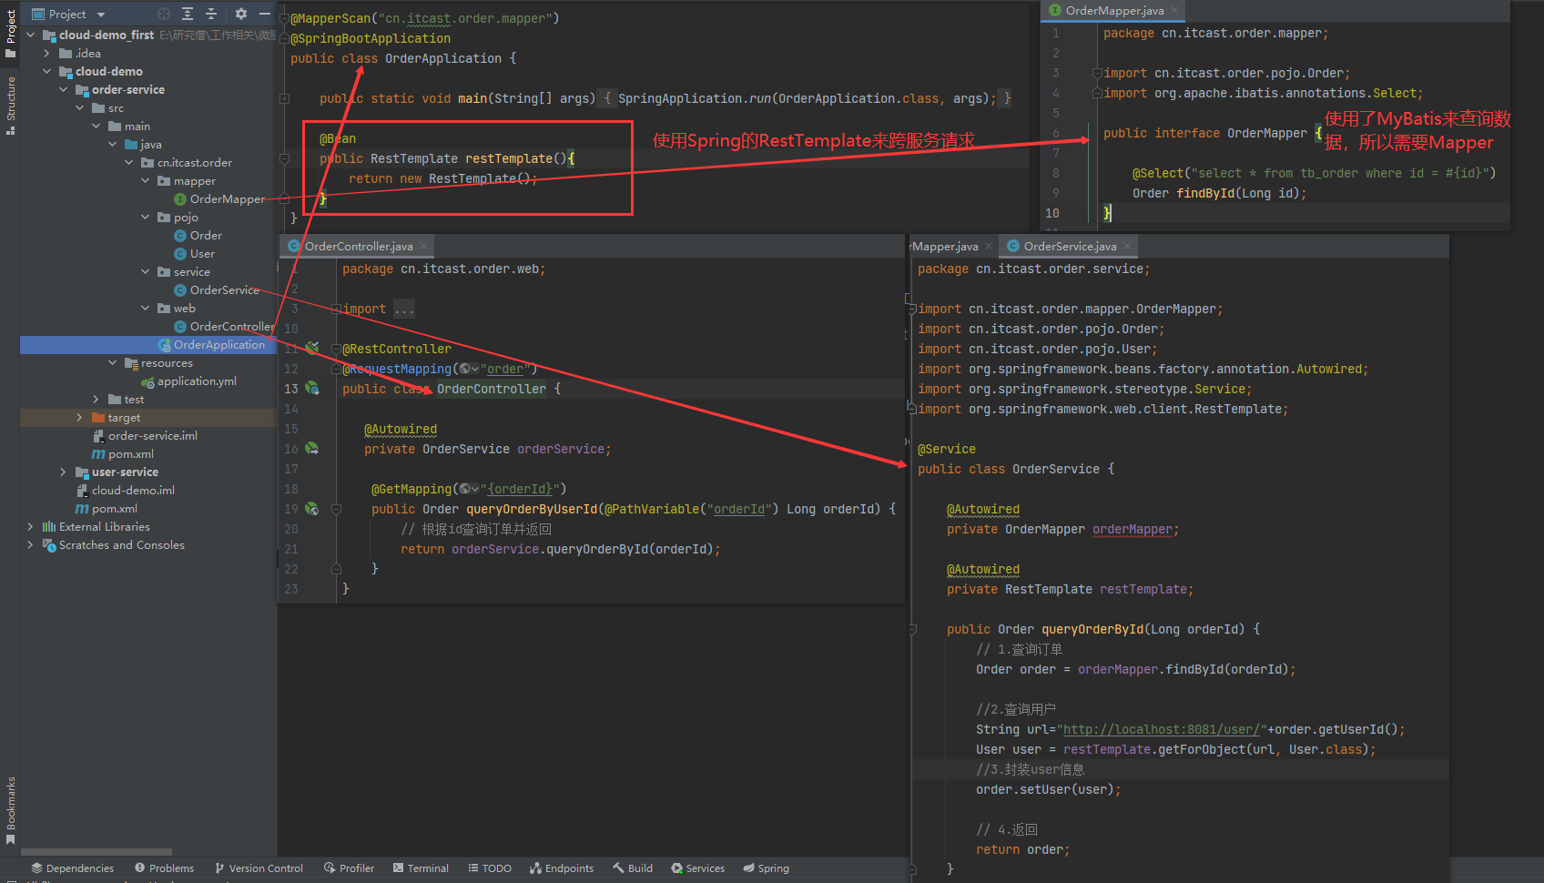
Task: Click the Collapse All icon in Project panel
Action: point(211,14)
